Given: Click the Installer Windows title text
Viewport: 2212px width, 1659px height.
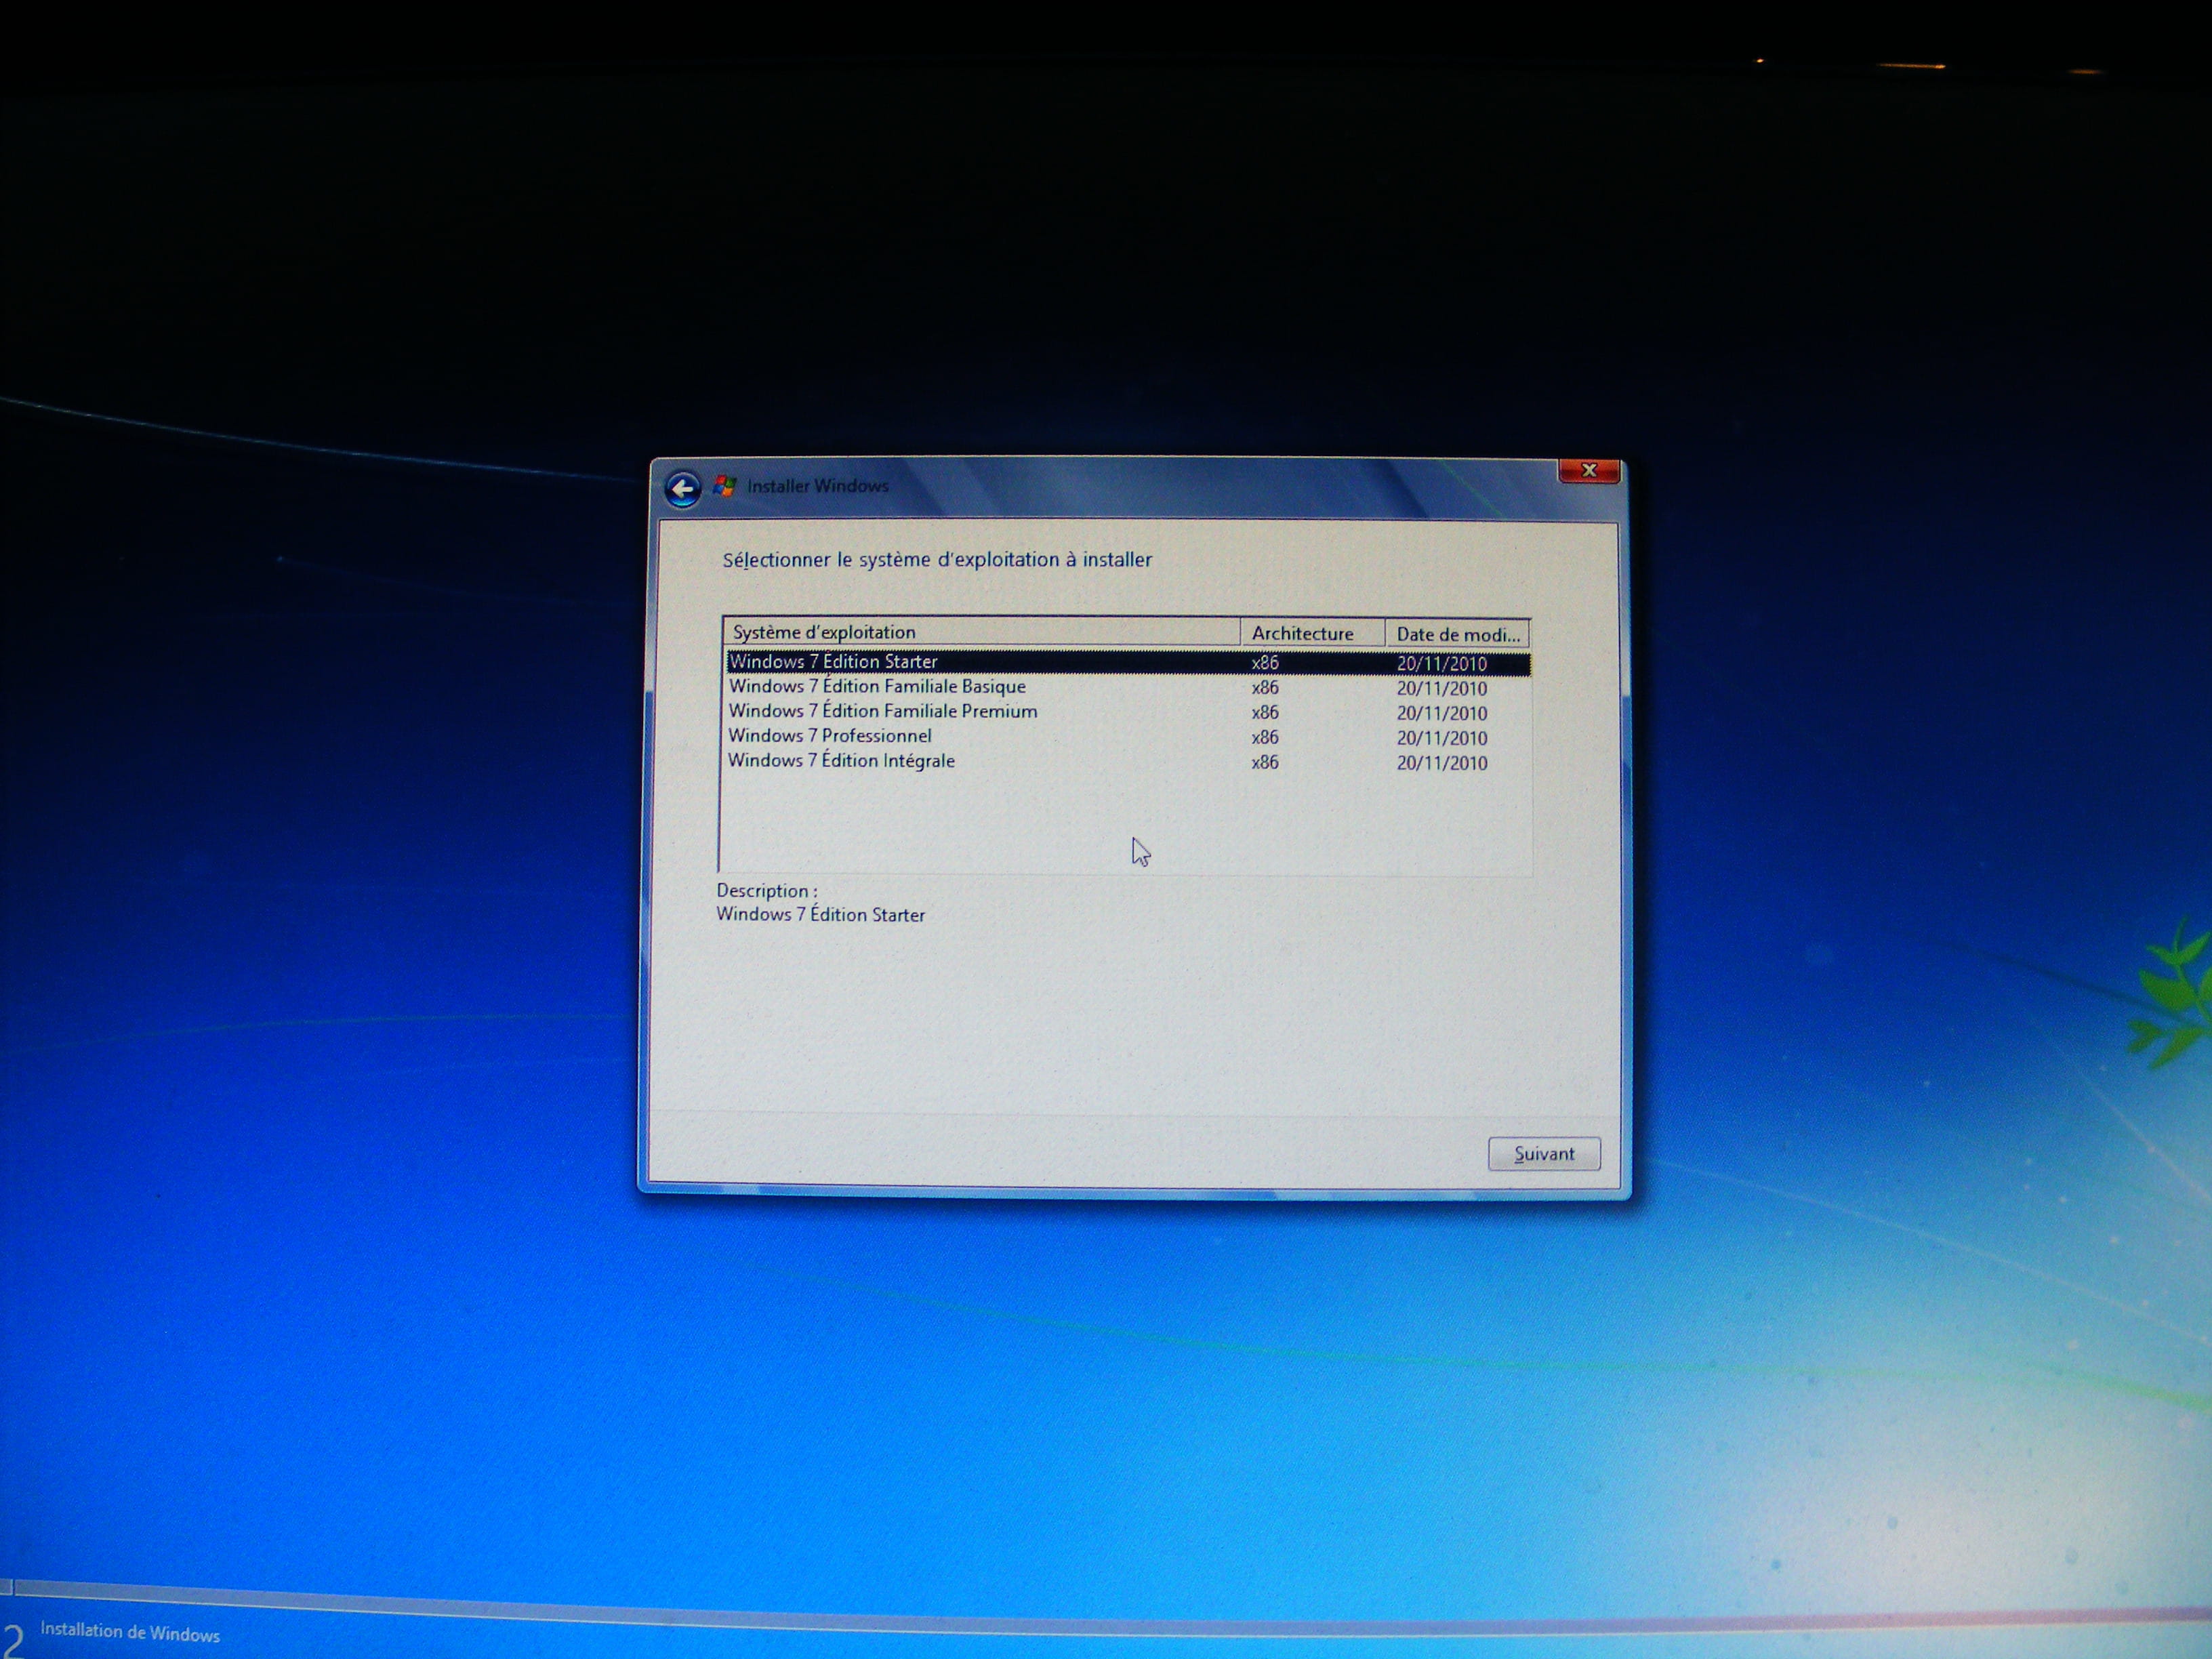Looking at the screenshot, I should pos(817,486).
